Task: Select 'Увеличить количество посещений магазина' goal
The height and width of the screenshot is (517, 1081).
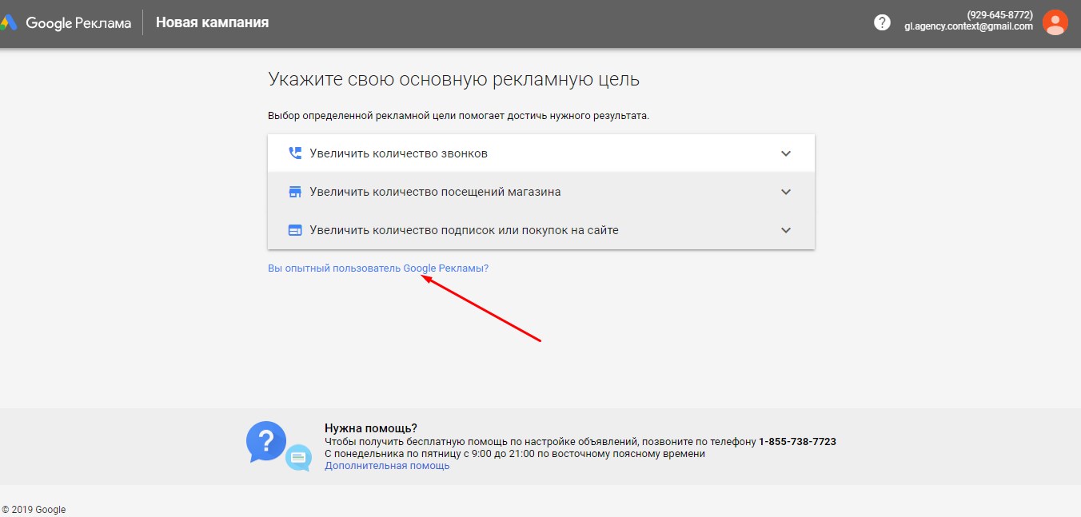Action: 541,192
